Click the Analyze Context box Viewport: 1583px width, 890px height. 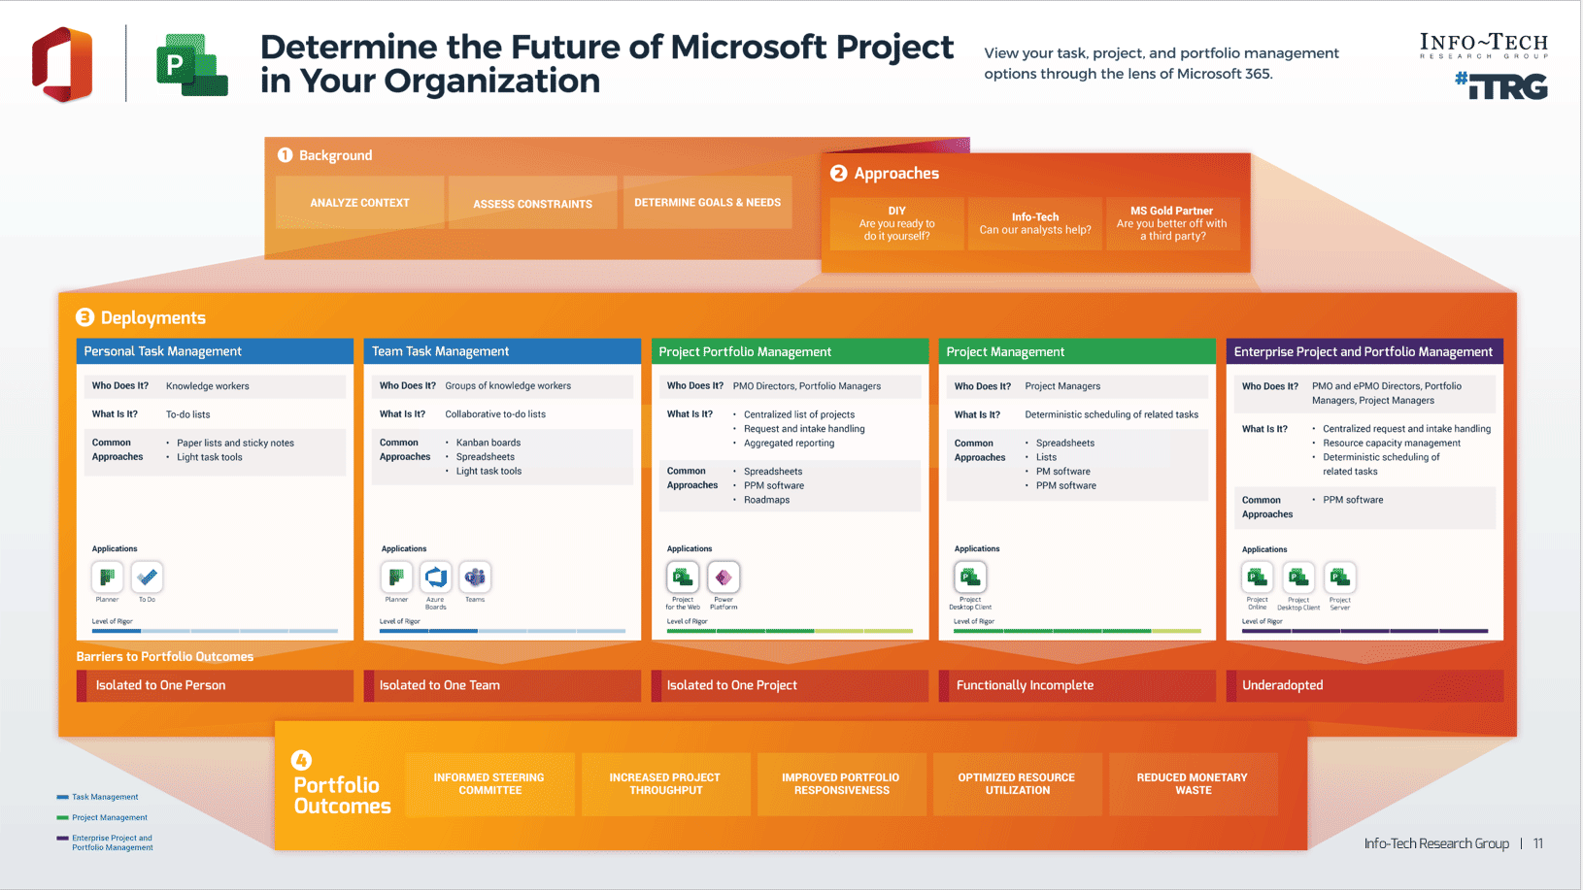click(359, 203)
